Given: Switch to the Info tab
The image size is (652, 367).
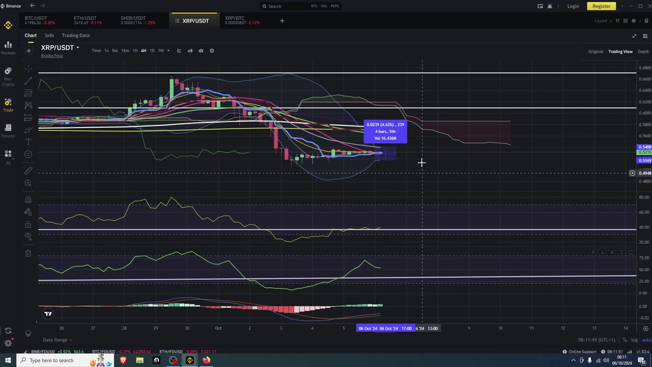Looking at the screenshot, I should [x=49, y=35].
